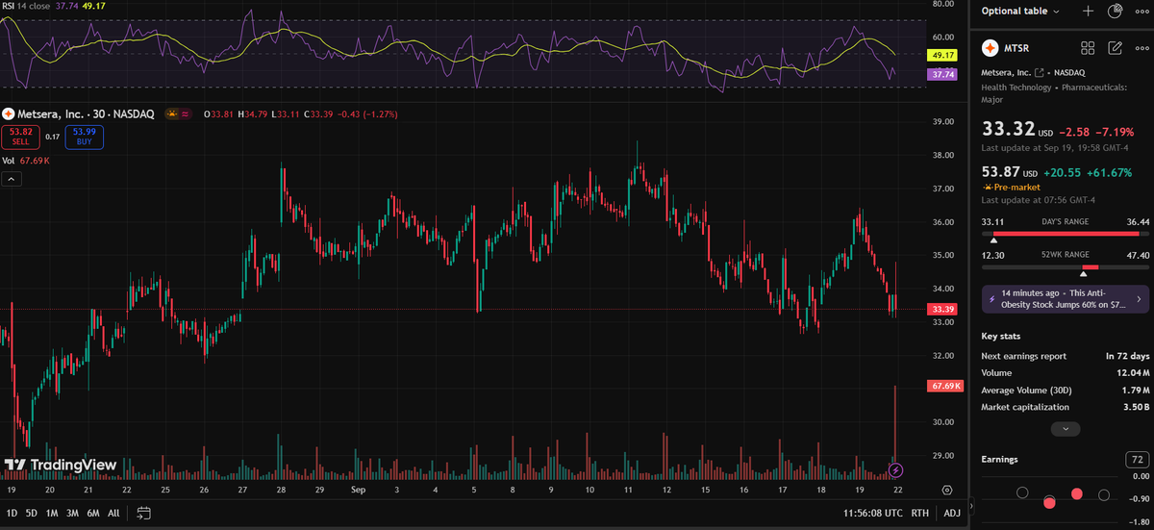Open watchlist three-dot options menu
The image size is (1154, 530).
point(1141,12)
